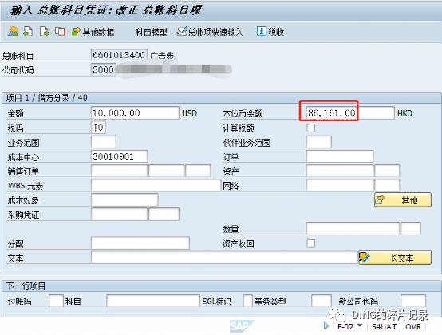Image resolution: width=442 pixels, height=335 pixels.
Task: Open the 长文本 long text button
Action: point(395,258)
